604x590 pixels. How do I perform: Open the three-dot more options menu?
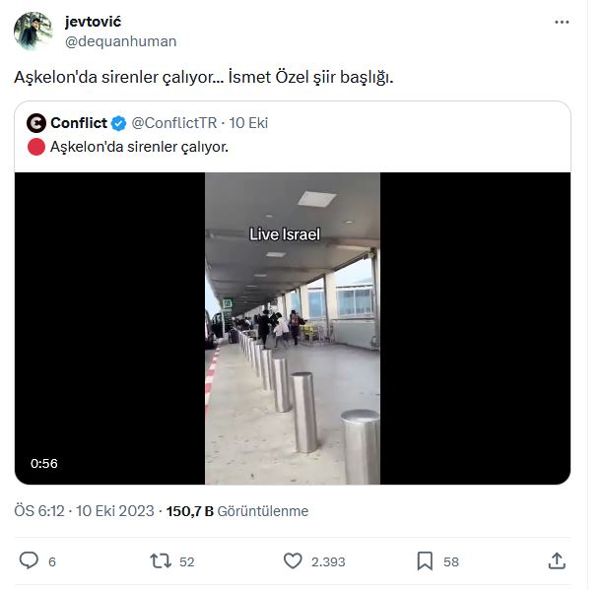pos(561,22)
